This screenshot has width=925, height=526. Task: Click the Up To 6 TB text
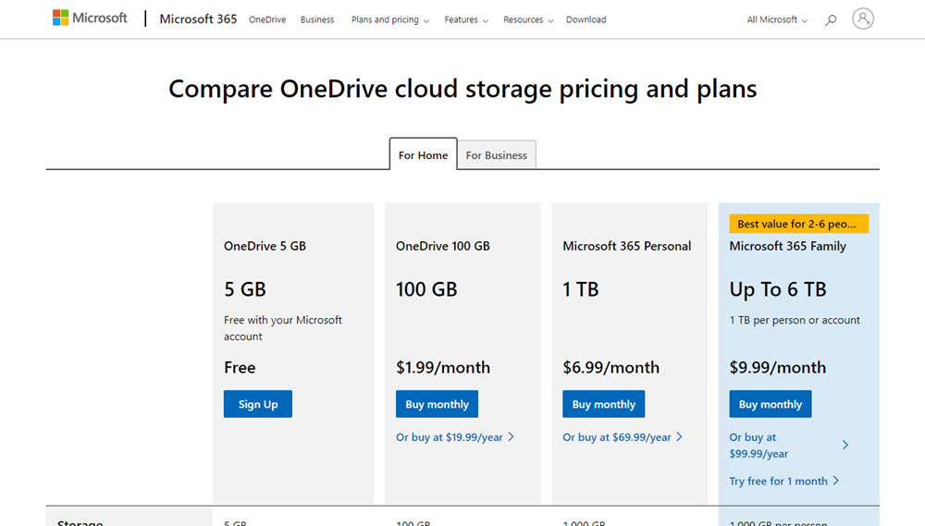click(x=778, y=289)
